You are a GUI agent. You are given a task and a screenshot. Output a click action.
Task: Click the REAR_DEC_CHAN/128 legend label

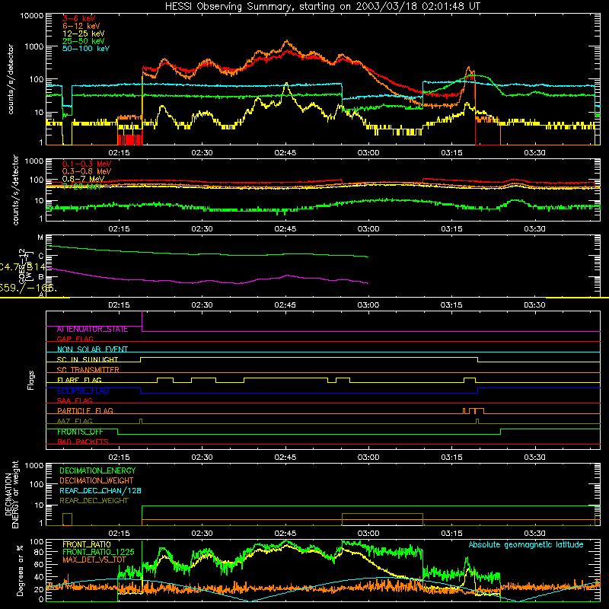point(100,490)
